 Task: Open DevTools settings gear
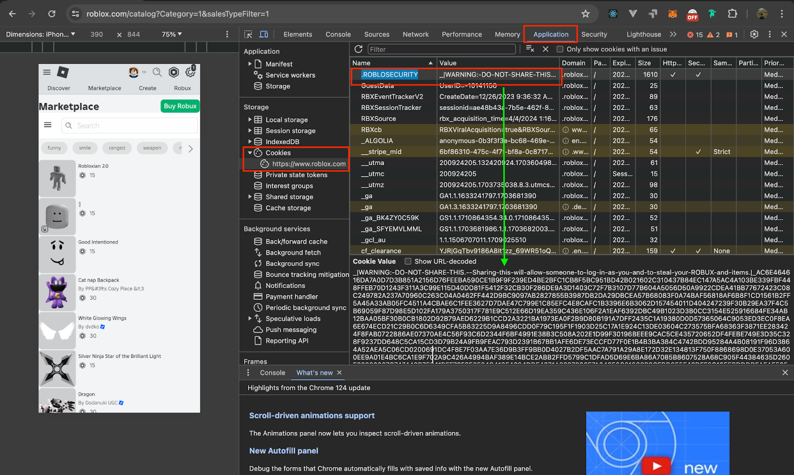click(x=754, y=34)
